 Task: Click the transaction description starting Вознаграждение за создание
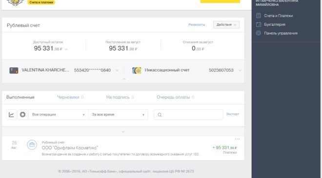pyautogui.click(x=121, y=154)
